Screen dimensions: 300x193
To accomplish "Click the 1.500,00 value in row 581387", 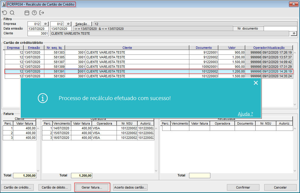I will coord(232,62).
